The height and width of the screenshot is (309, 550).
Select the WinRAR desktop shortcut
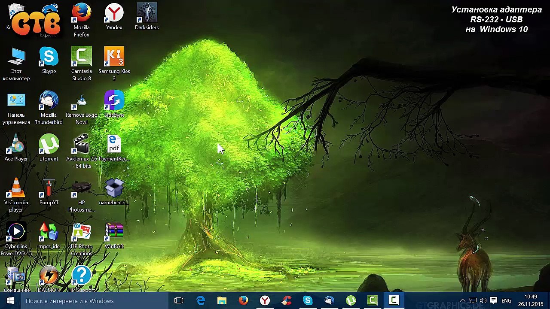click(114, 236)
